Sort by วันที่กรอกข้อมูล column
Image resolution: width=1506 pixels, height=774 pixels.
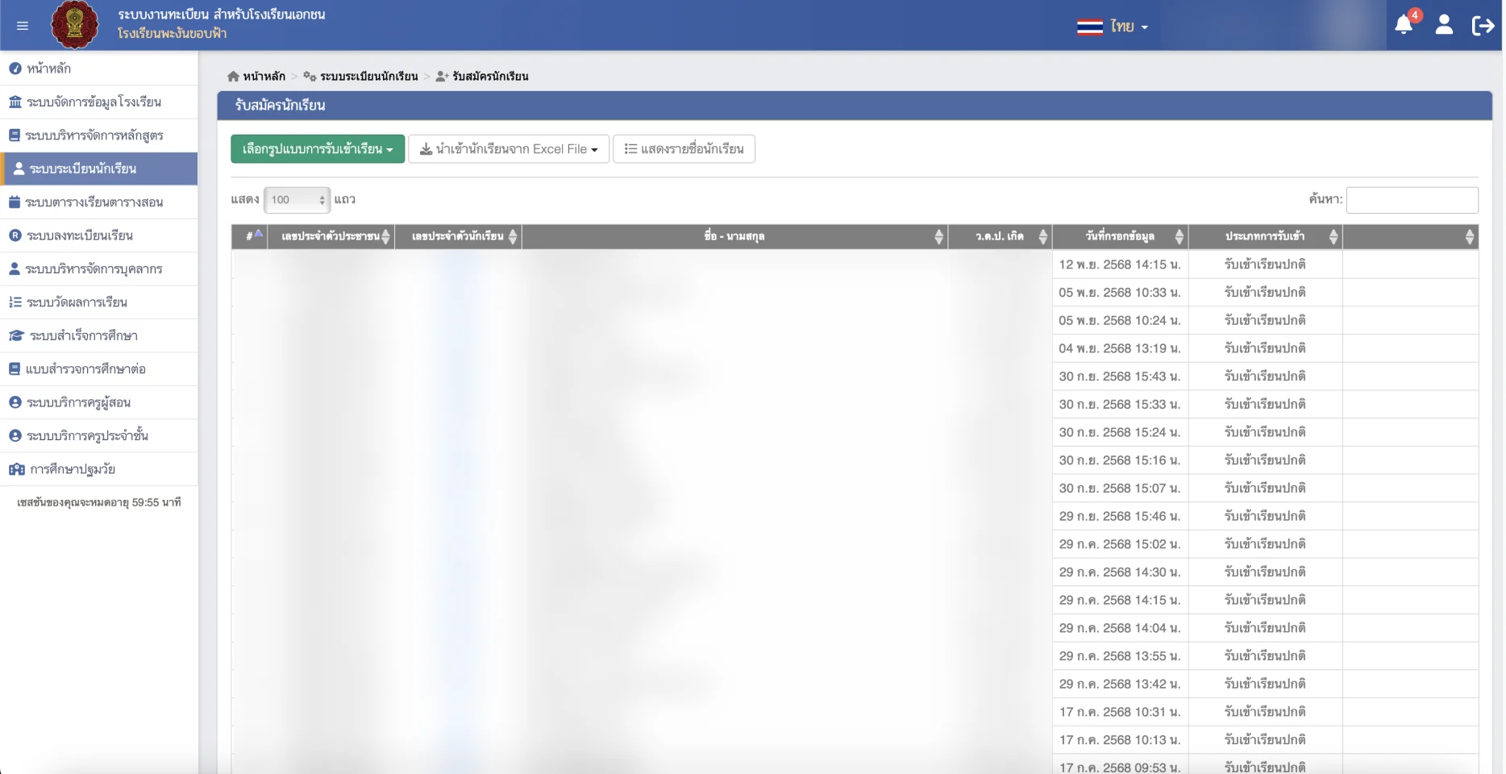1120,236
